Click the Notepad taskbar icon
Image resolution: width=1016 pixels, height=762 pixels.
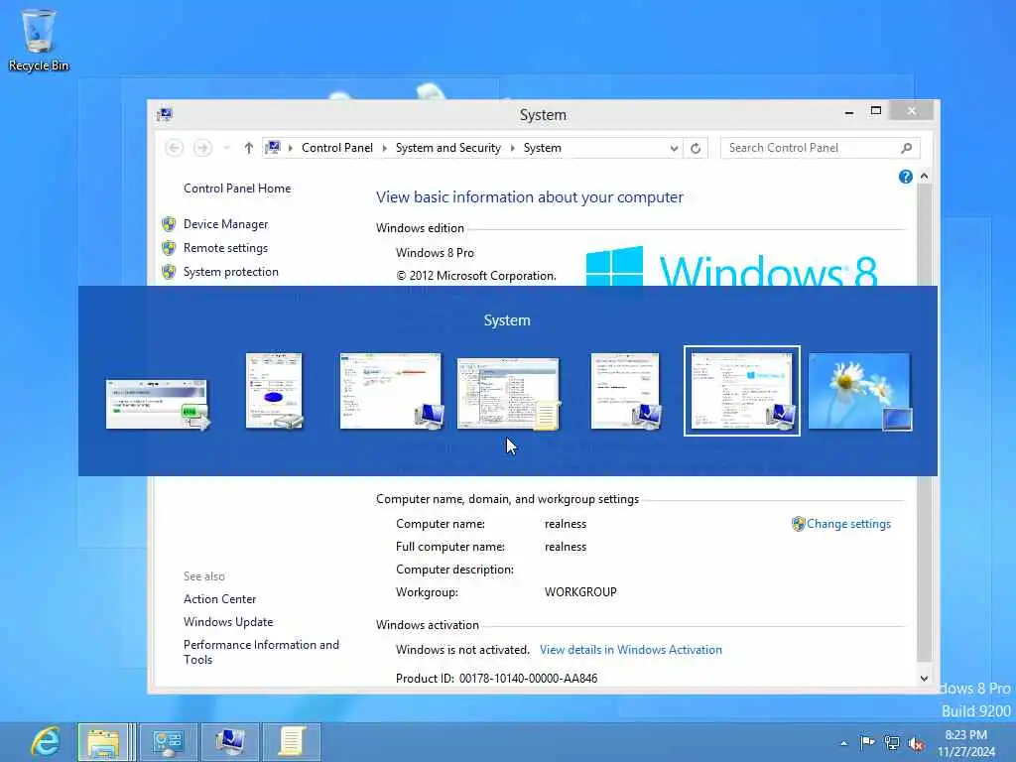pos(292,742)
